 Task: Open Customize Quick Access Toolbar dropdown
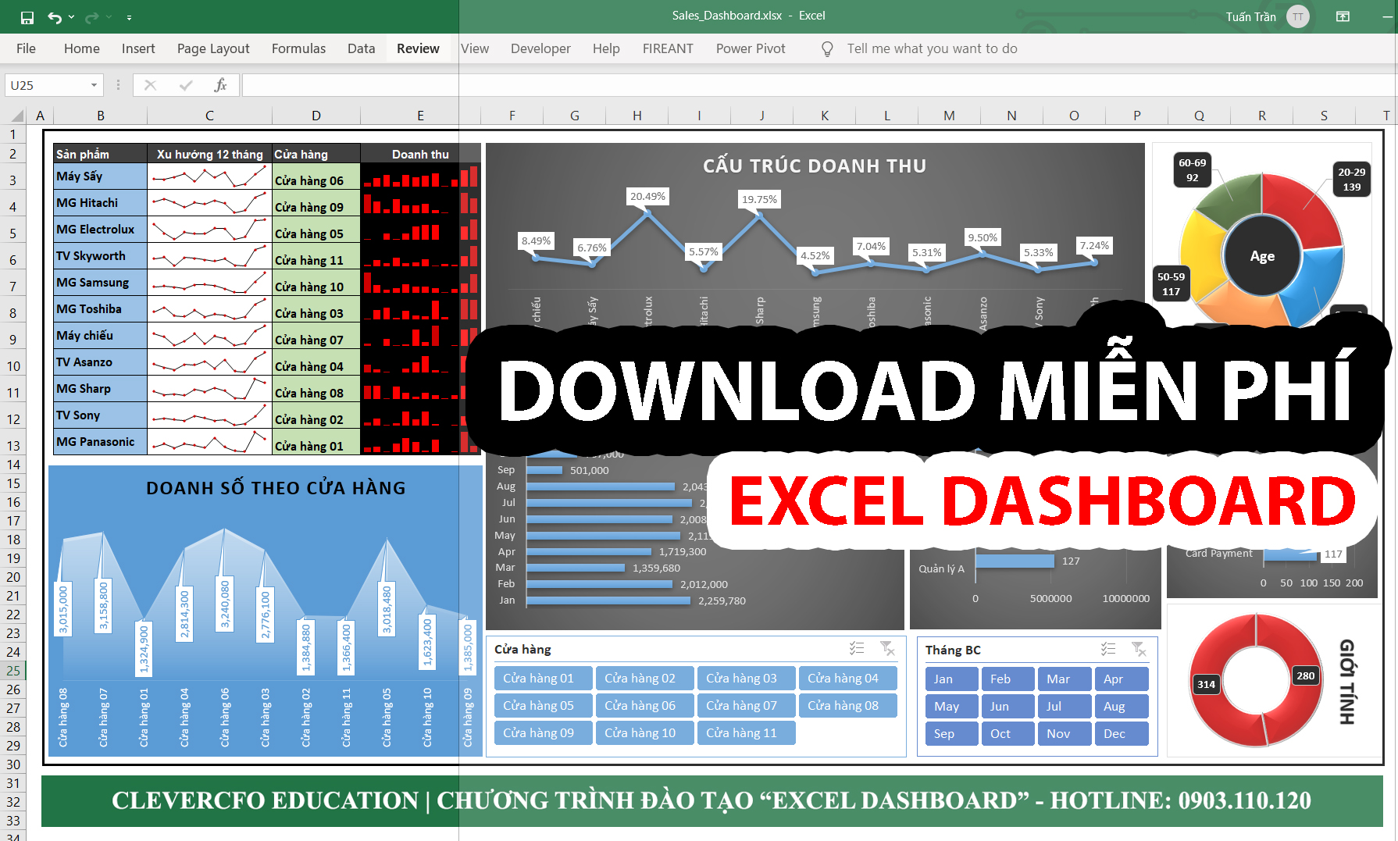coord(129,17)
